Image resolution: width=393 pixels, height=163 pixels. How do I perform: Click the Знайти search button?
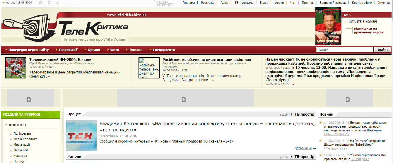382,50
